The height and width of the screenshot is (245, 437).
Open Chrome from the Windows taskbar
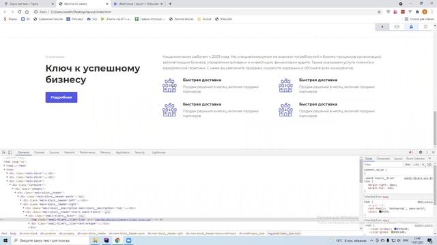click(x=117, y=240)
